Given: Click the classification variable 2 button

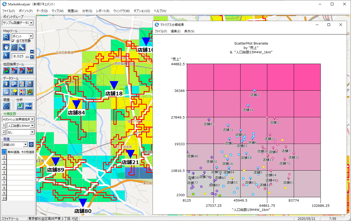Looking at the screenshot, I should point(4,132).
